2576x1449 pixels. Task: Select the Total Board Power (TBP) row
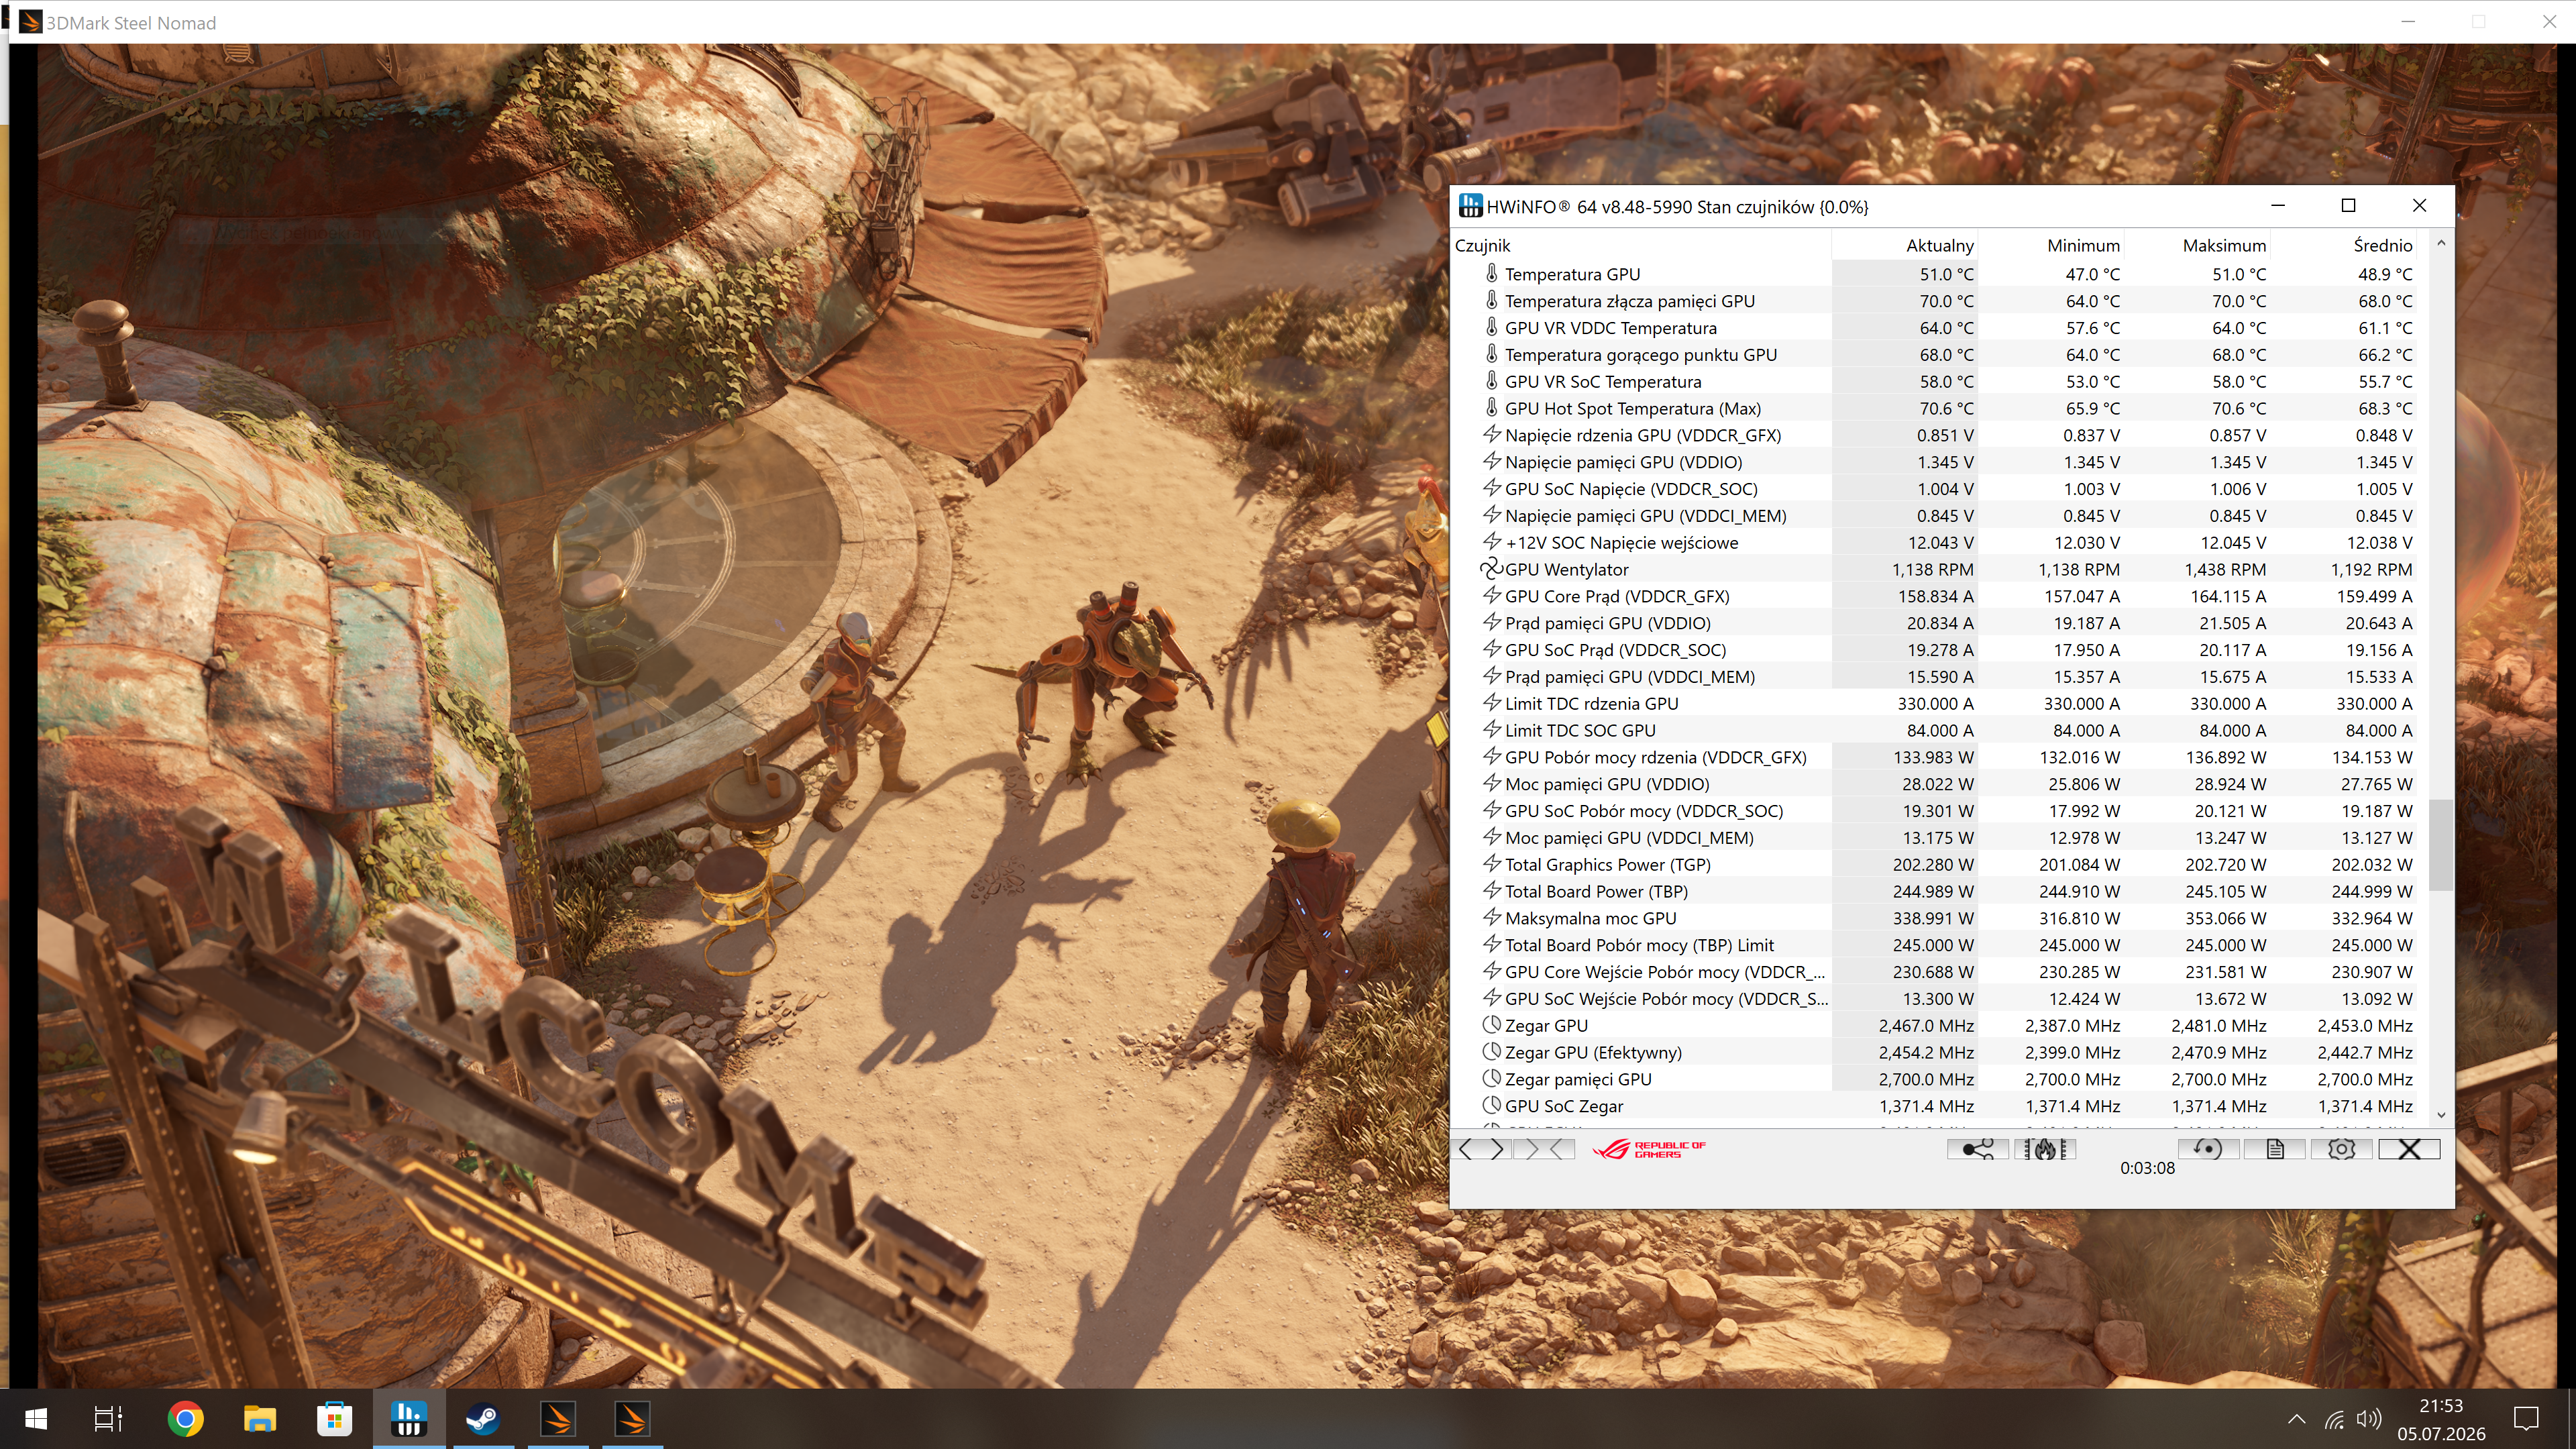pos(1941,891)
